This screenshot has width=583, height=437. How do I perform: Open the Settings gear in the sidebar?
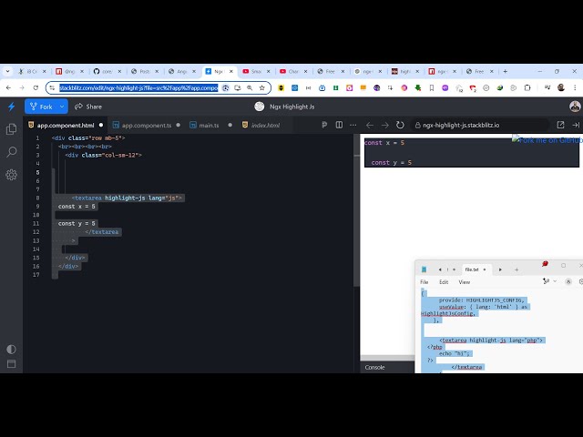coord(11,173)
